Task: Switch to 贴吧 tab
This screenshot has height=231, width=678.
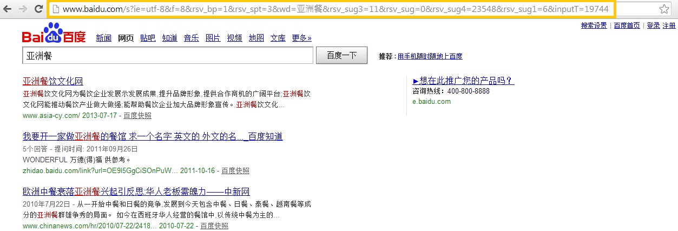Action: (148, 38)
